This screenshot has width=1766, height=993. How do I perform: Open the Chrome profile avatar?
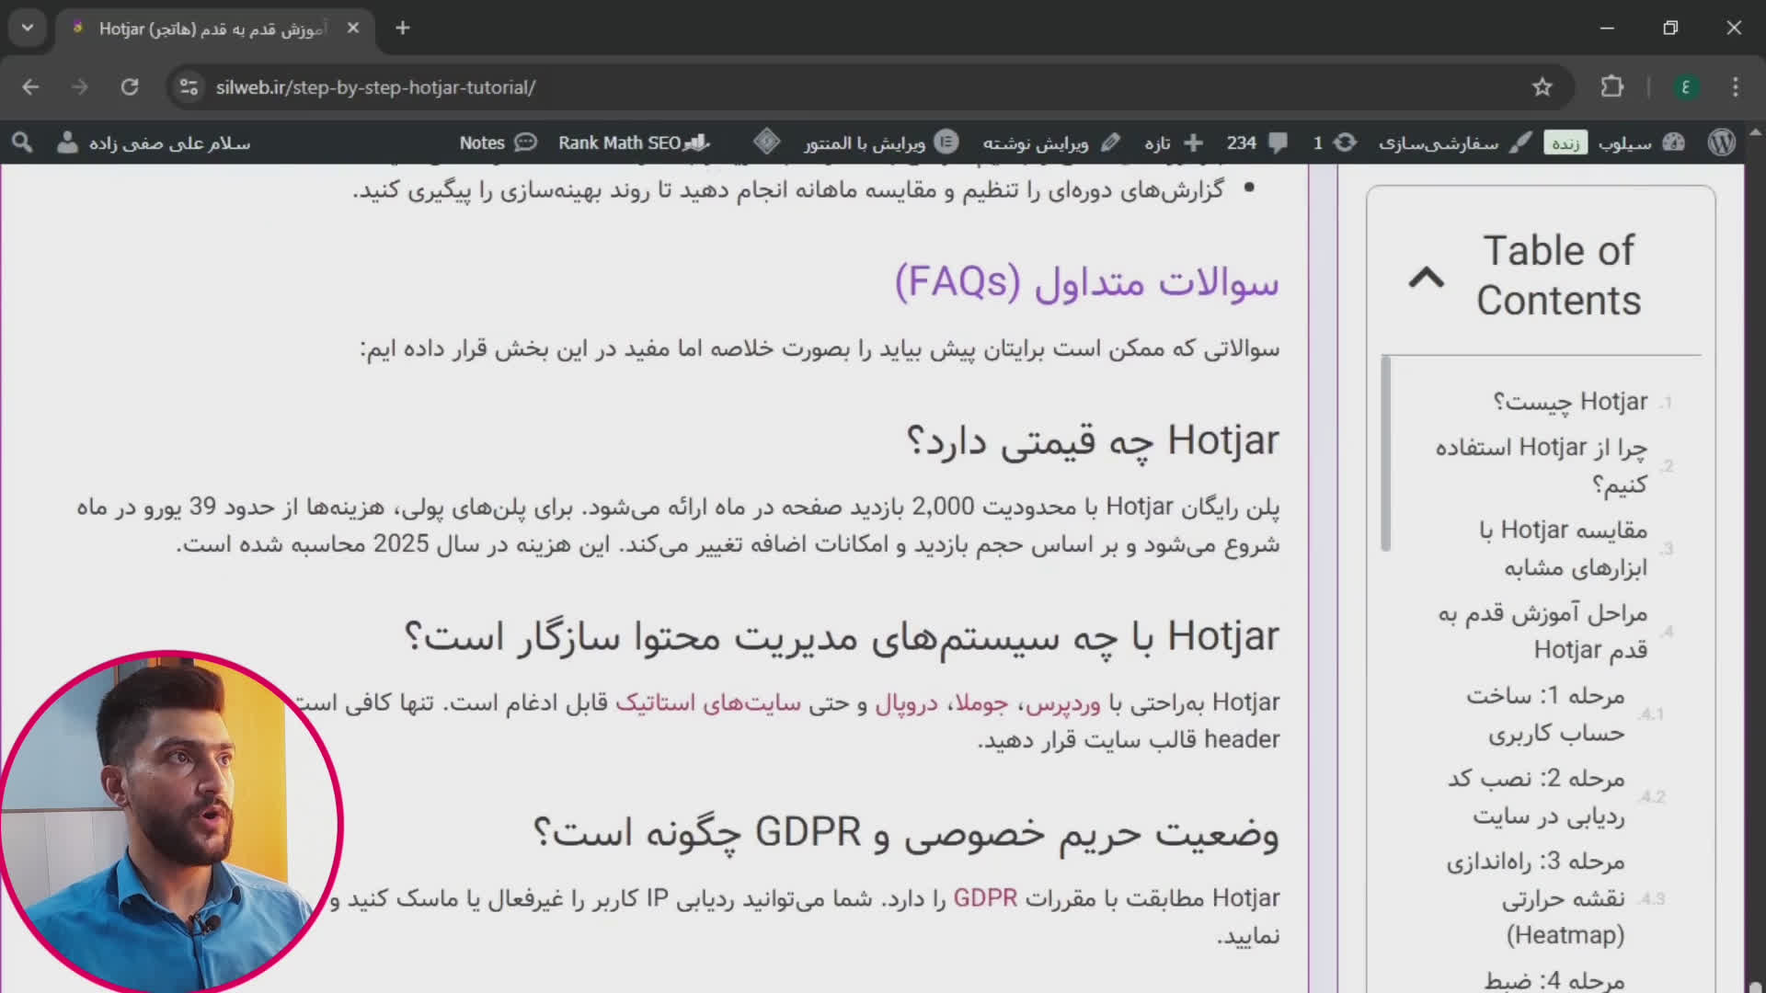[x=1686, y=86]
